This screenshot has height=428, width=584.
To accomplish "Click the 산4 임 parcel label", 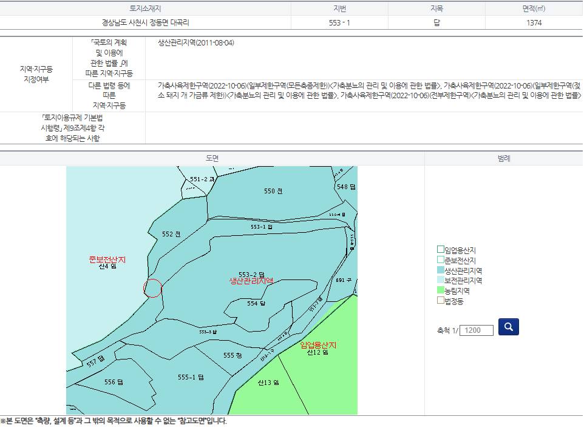I will tap(107, 266).
